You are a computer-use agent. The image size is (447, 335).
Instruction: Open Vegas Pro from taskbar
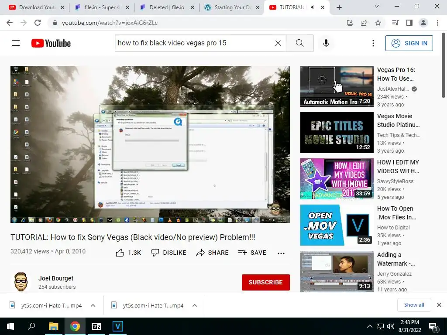pos(117,326)
